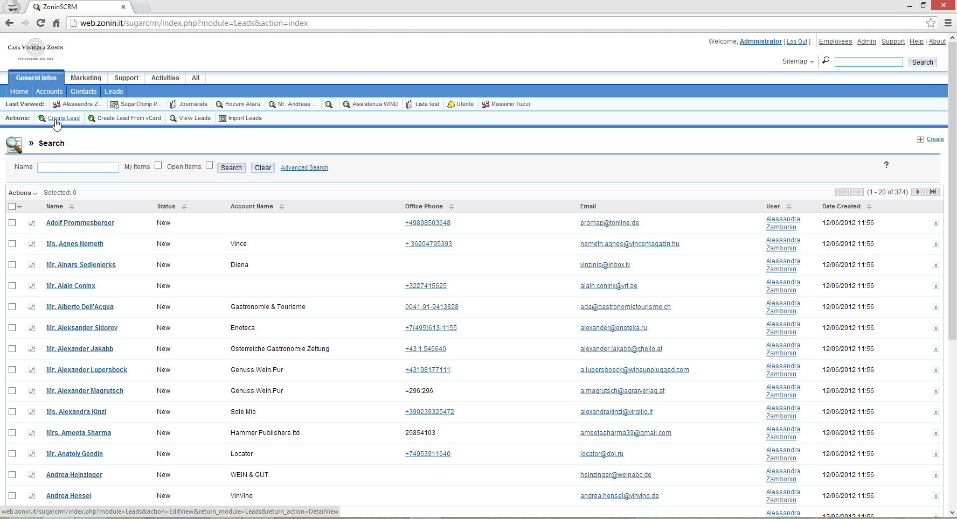Check the box for Mr. Ainars Sedlenierks

click(x=12, y=264)
